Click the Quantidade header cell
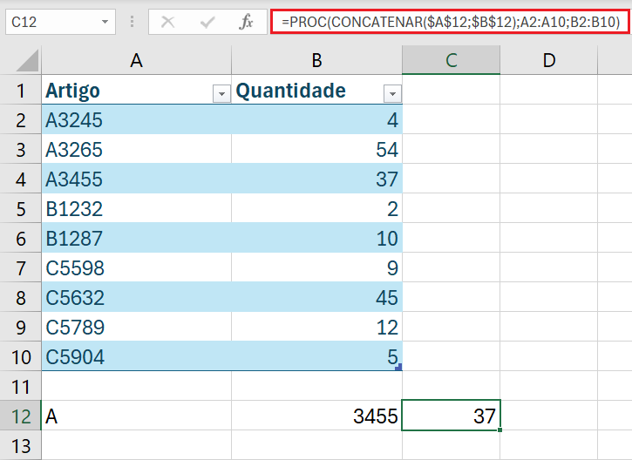 pos(316,90)
